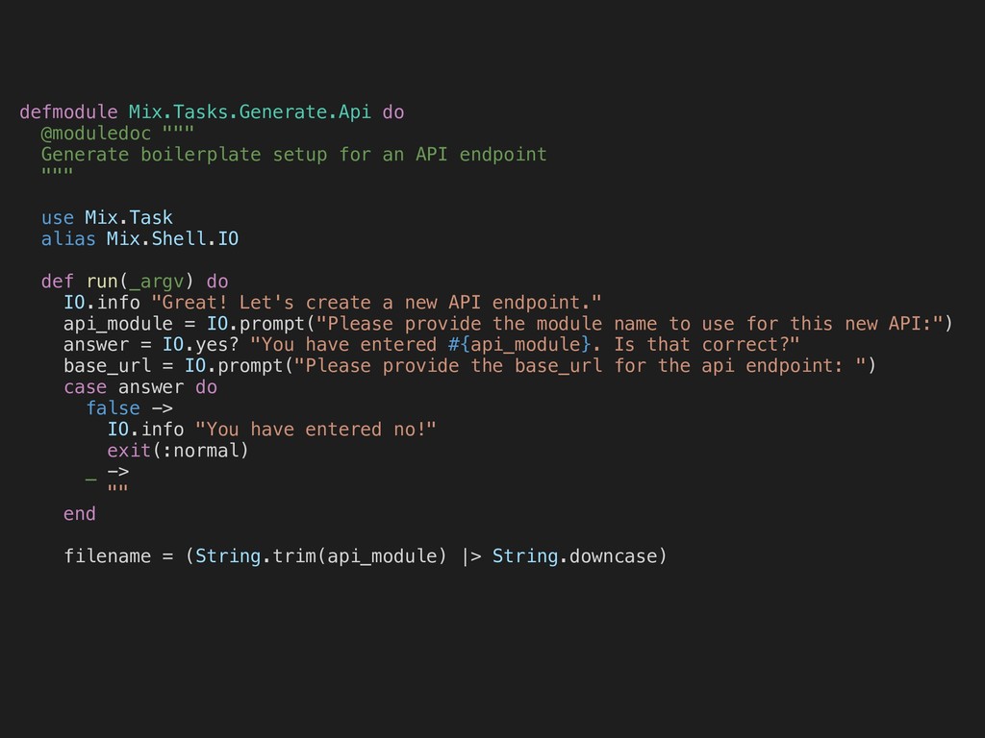
Task: Click the exit(:normal) call
Action: click(178, 451)
